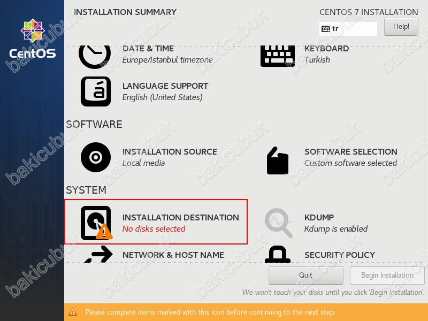Open Kdump magnifier icon

pyautogui.click(x=279, y=223)
